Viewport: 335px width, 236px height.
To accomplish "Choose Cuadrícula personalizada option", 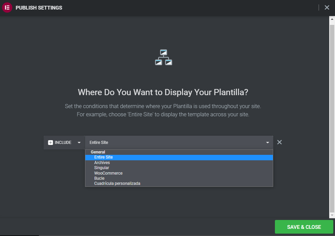I will tap(179, 183).
